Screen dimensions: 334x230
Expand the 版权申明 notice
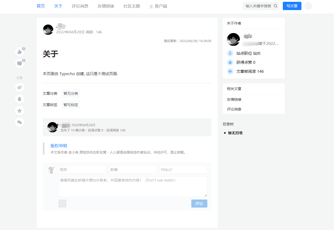tap(58, 146)
